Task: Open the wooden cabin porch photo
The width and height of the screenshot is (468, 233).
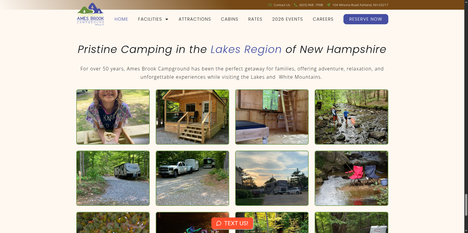Action: [x=192, y=117]
